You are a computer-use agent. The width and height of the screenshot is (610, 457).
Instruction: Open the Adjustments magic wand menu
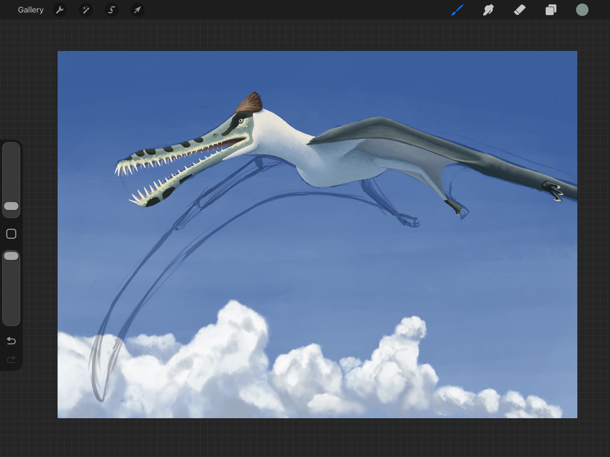(x=86, y=10)
